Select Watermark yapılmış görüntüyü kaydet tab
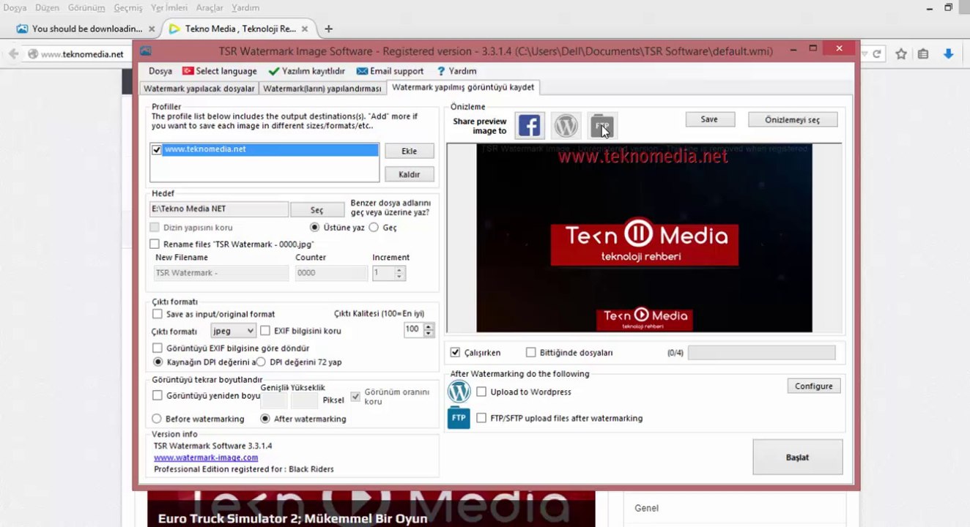 463,87
